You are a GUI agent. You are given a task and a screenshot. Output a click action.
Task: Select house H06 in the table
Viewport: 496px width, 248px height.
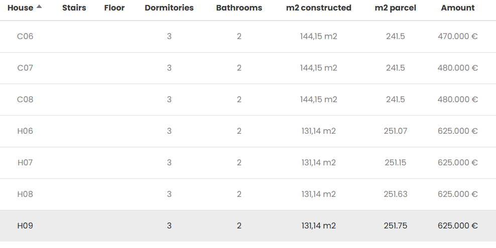point(25,131)
